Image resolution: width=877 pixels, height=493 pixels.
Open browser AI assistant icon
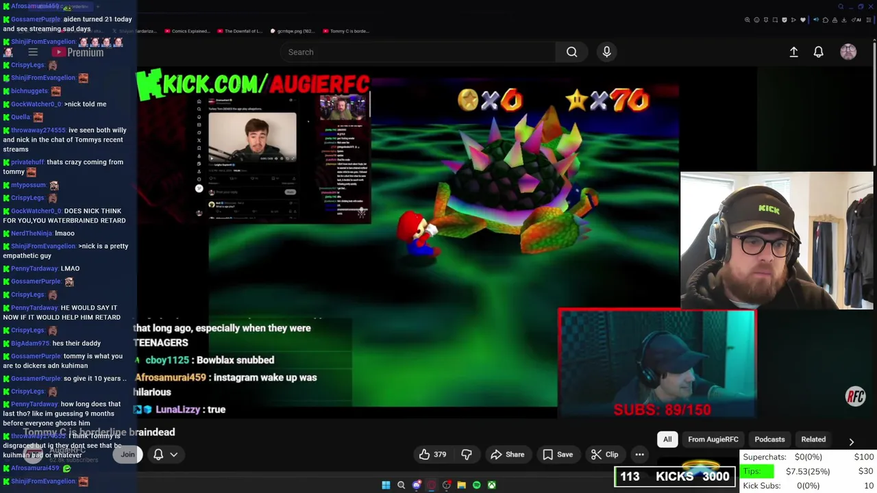click(x=856, y=20)
